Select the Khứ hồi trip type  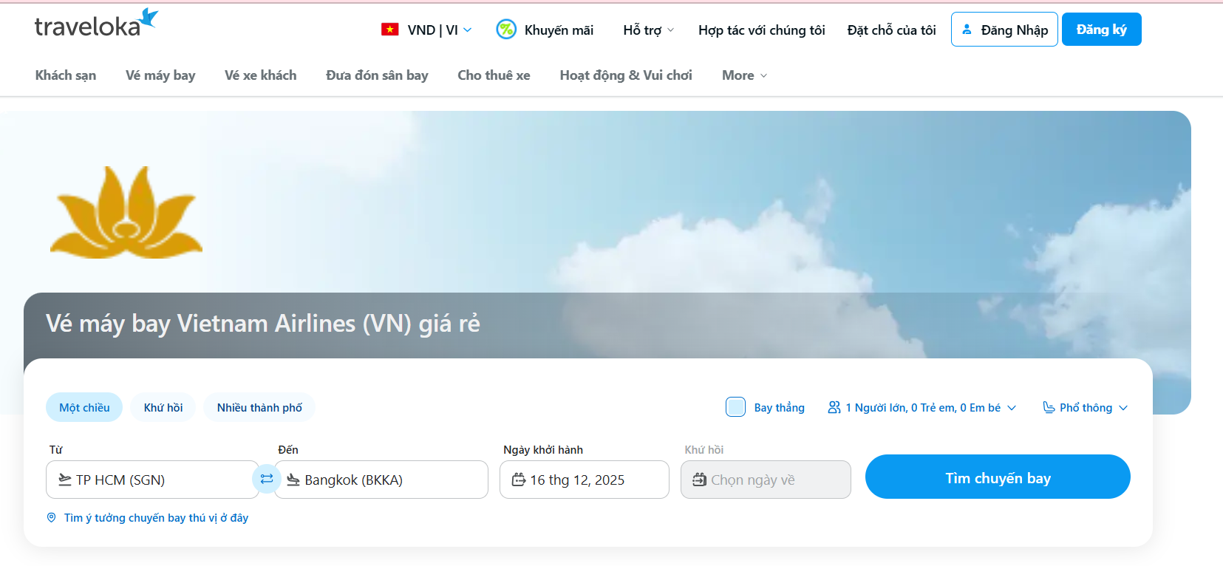point(163,408)
